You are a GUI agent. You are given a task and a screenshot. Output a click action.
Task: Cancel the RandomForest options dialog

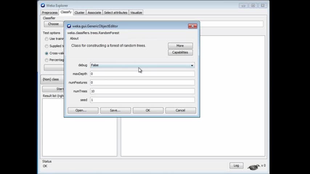click(x=180, y=111)
